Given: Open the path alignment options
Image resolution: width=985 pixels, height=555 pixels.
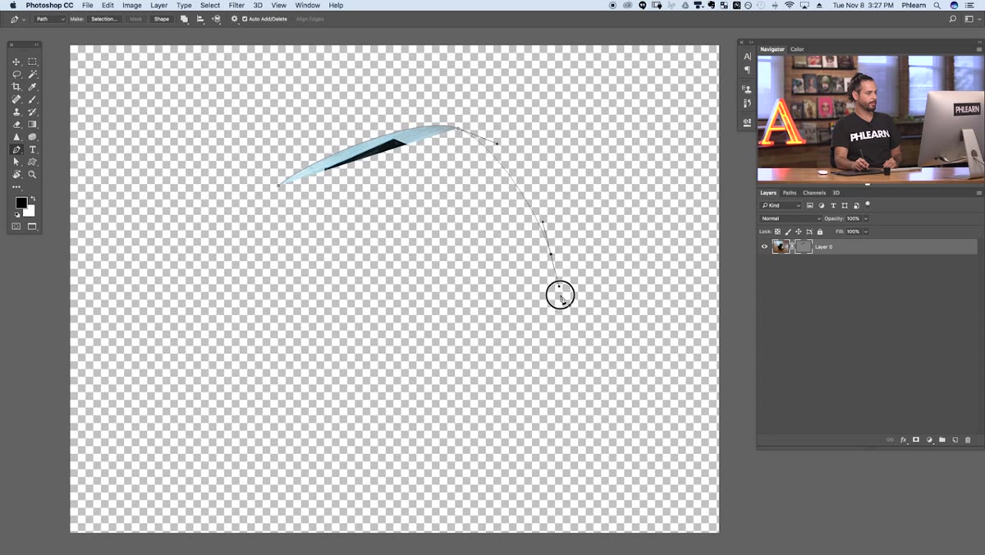Looking at the screenshot, I should pyautogui.click(x=200, y=19).
